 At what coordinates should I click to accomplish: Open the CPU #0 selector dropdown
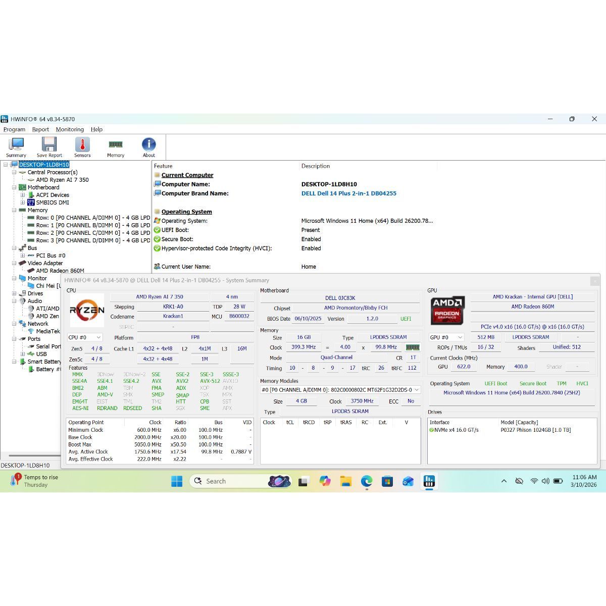click(x=85, y=337)
